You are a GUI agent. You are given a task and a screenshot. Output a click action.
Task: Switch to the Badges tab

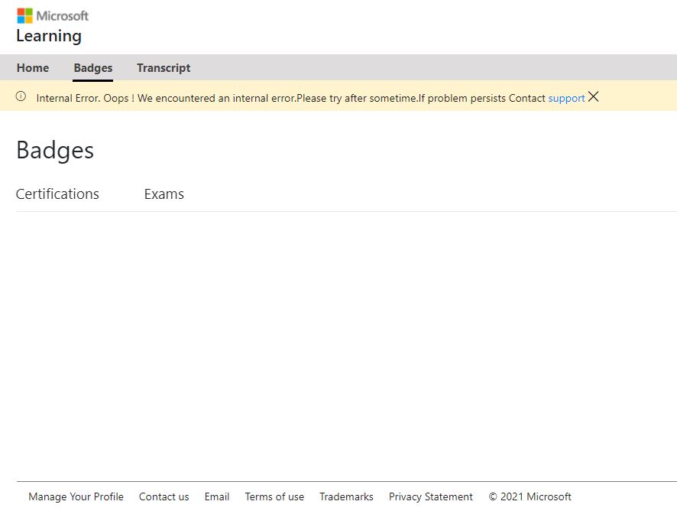[x=92, y=68]
